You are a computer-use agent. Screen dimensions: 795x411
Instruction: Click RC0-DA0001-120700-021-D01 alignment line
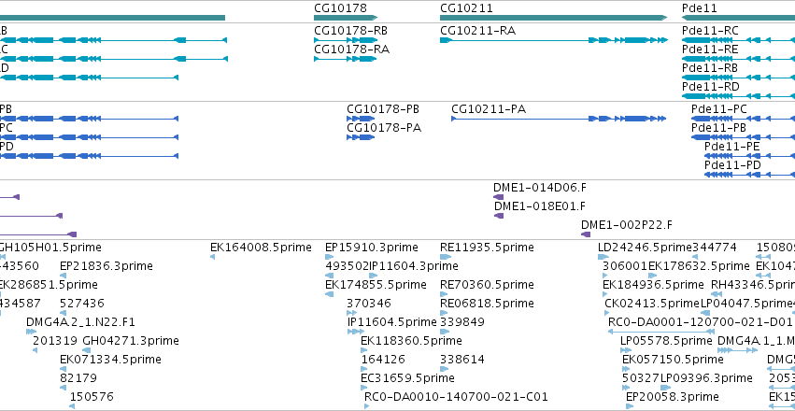coord(660,332)
